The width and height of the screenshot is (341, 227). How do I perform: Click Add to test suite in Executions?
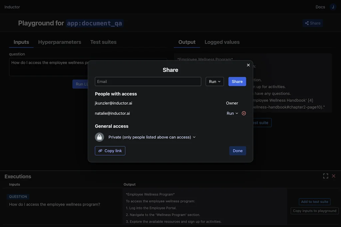click(314, 201)
